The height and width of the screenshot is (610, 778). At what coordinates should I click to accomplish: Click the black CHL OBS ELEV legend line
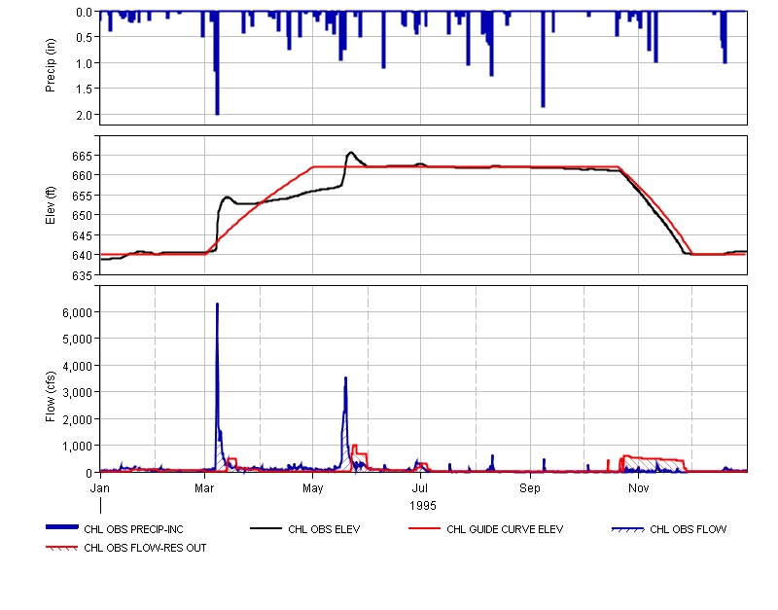265,529
